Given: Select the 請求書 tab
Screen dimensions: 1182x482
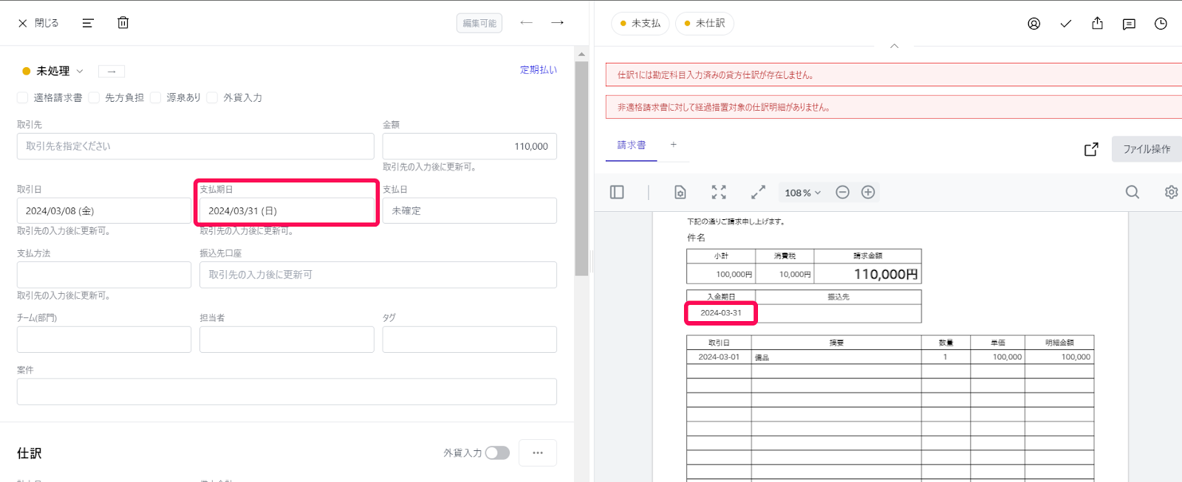Looking at the screenshot, I should tap(632, 145).
